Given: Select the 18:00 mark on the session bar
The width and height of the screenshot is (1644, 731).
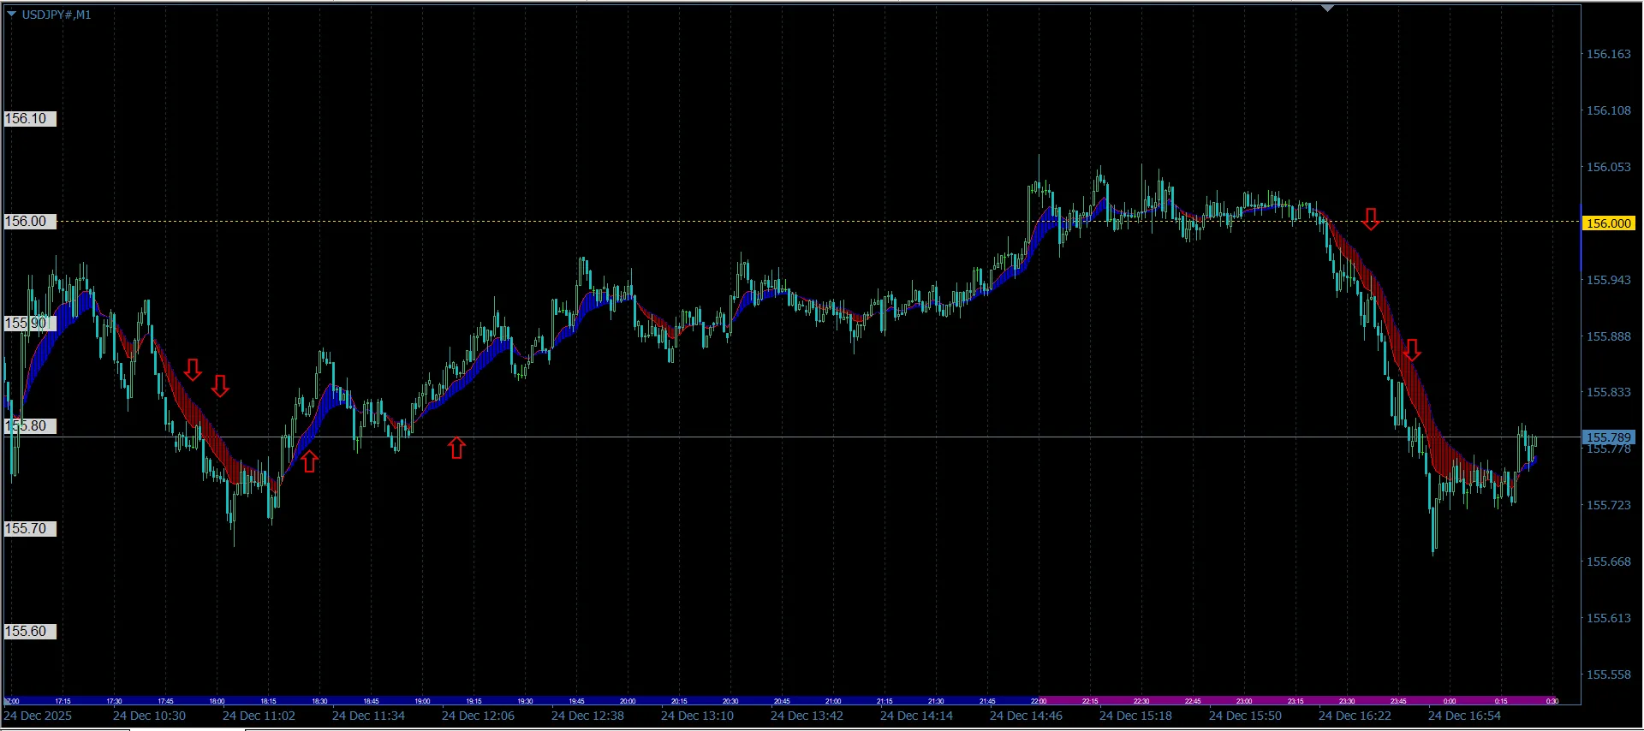Looking at the screenshot, I should pos(217,701).
